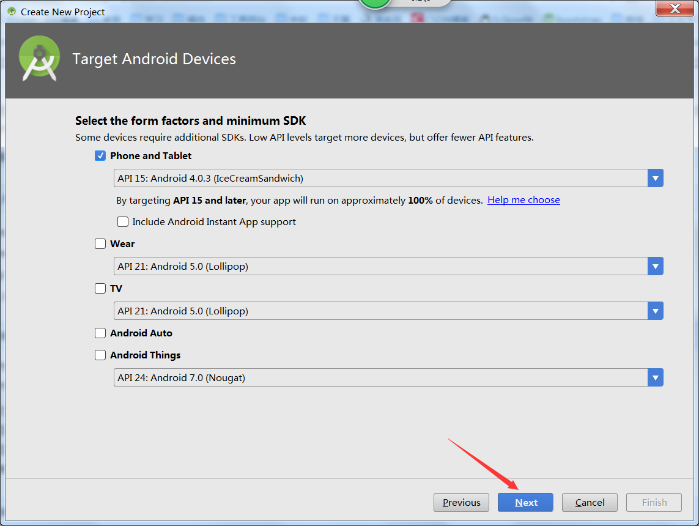The image size is (699, 526).
Task: Tick the Android Auto checkbox
Action: pyautogui.click(x=100, y=333)
